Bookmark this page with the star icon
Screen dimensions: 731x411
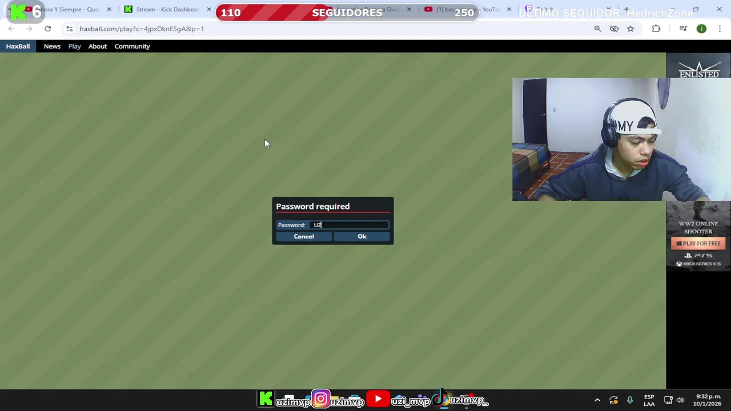pyautogui.click(x=630, y=29)
